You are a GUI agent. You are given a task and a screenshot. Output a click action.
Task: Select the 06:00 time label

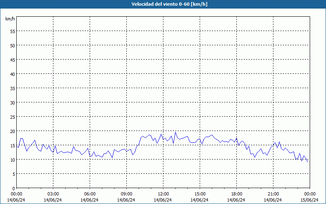click(90, 194)
